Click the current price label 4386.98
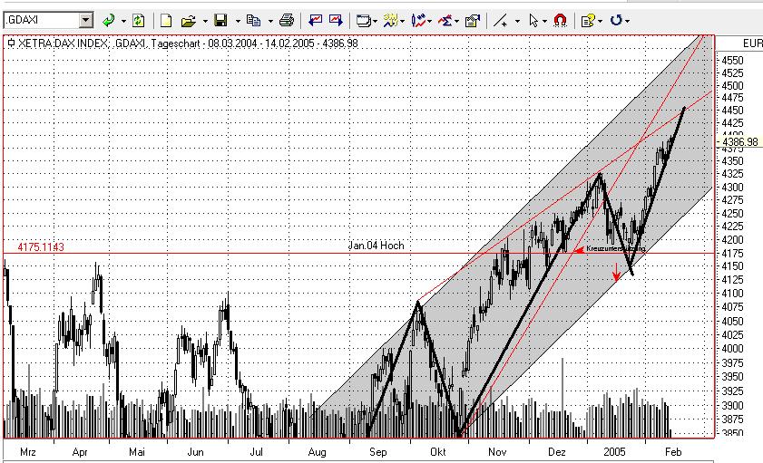 740,142
